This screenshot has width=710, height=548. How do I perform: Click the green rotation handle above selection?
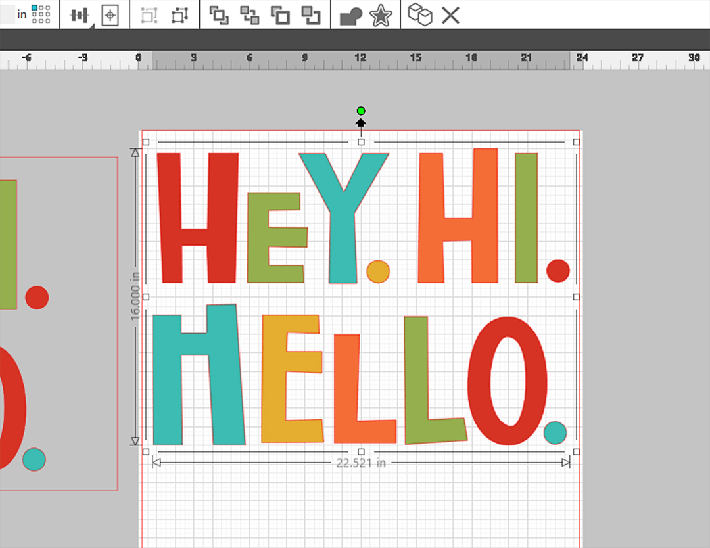[x=361, y=111]
